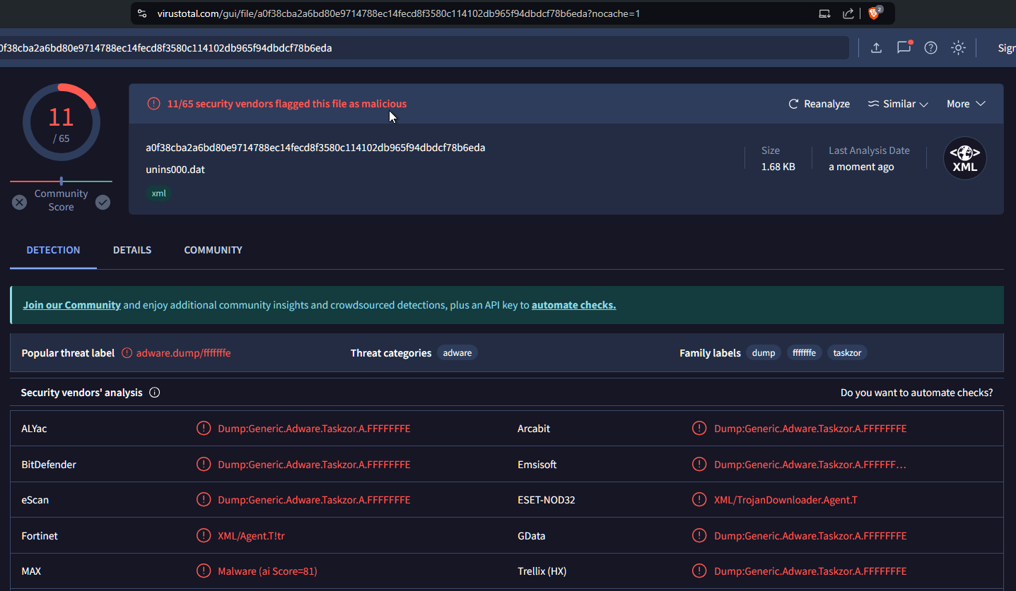Open the Brave Shields icon
1016x591 pixels.
[x=875, y=13]
